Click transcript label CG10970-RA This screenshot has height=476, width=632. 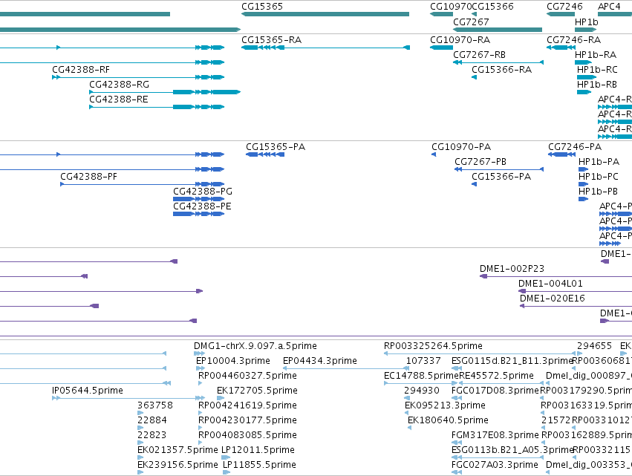(x=460, y=40)
